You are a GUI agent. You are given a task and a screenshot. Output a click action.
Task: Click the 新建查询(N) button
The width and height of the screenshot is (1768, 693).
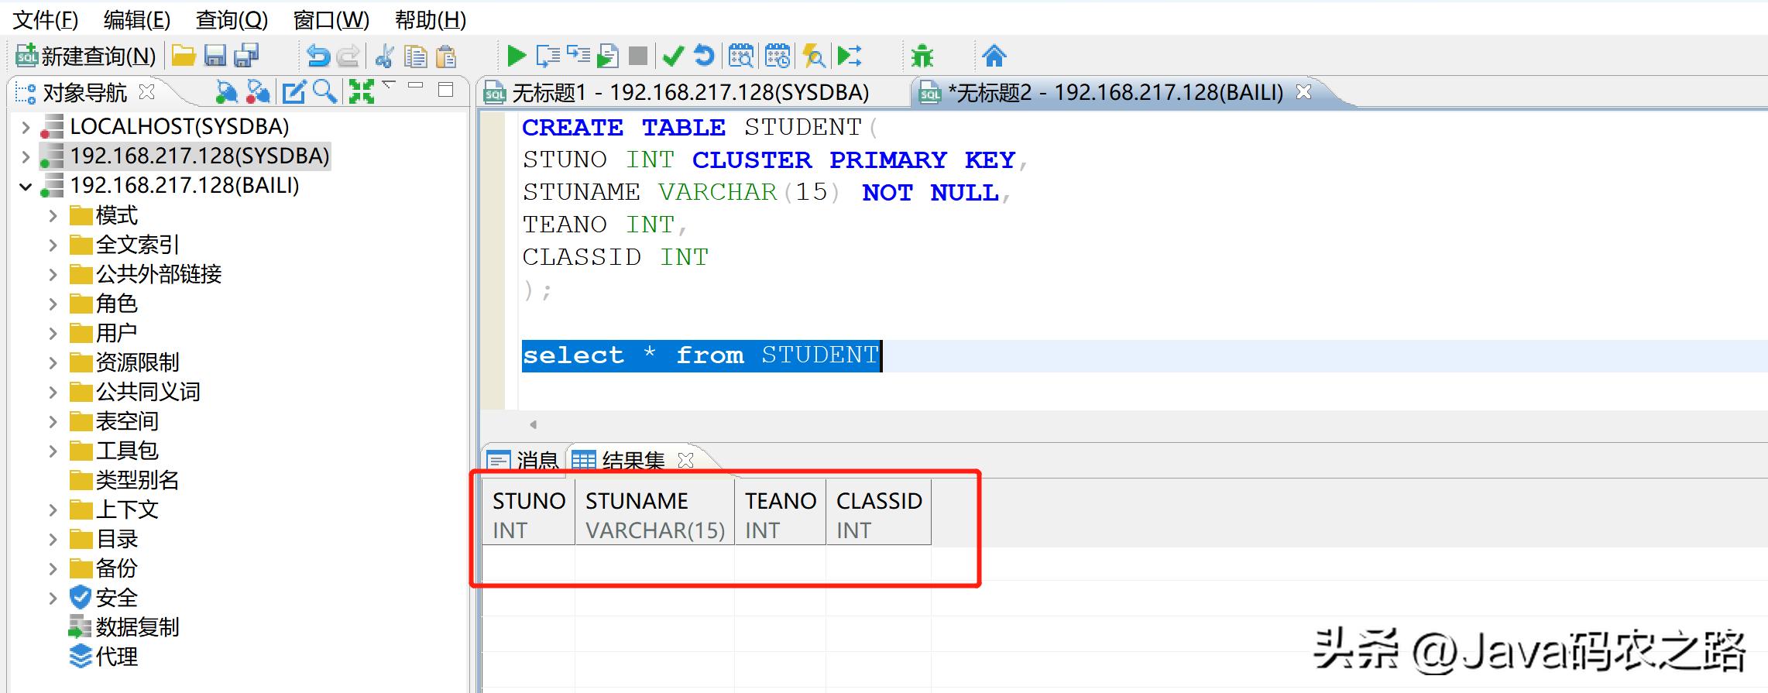click(86, 56)
